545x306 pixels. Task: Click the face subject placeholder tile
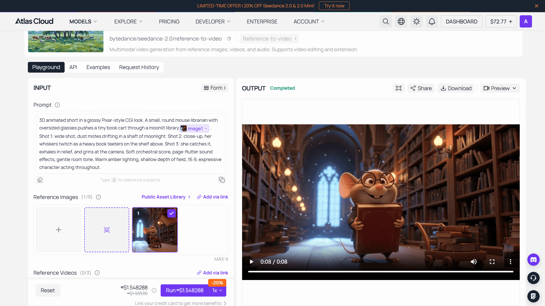pyautogui.click(x=107, y=230)
